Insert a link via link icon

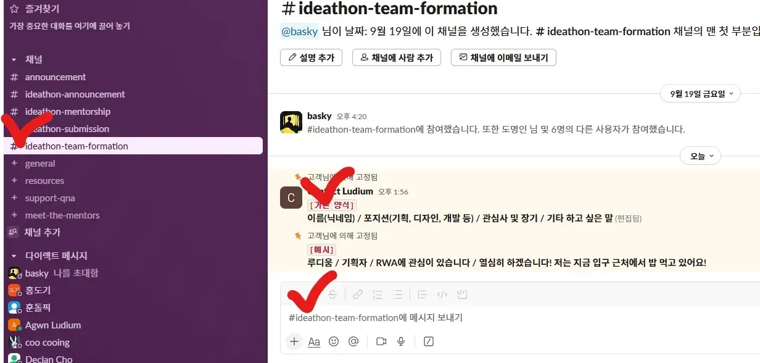coord(358,294)
